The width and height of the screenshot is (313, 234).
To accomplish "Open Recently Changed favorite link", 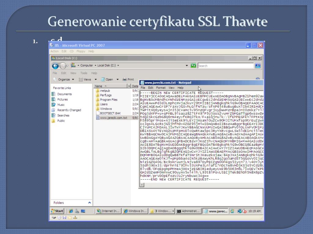I will [x=66, y=110].
